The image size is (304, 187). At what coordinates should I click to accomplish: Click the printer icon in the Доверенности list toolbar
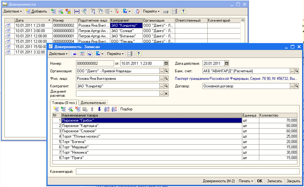coord(166,11)
